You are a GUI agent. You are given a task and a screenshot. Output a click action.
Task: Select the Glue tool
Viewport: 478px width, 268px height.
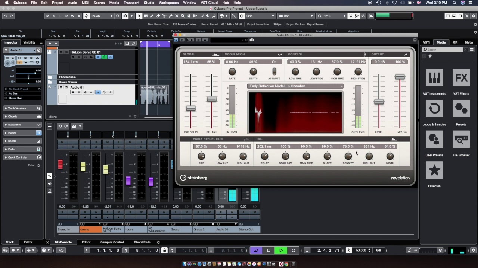pyautogui.click(x=170, y=16)
